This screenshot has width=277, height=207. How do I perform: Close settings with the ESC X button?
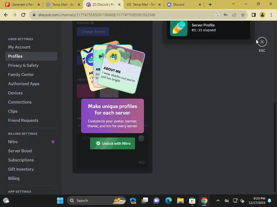coord(262,42)
